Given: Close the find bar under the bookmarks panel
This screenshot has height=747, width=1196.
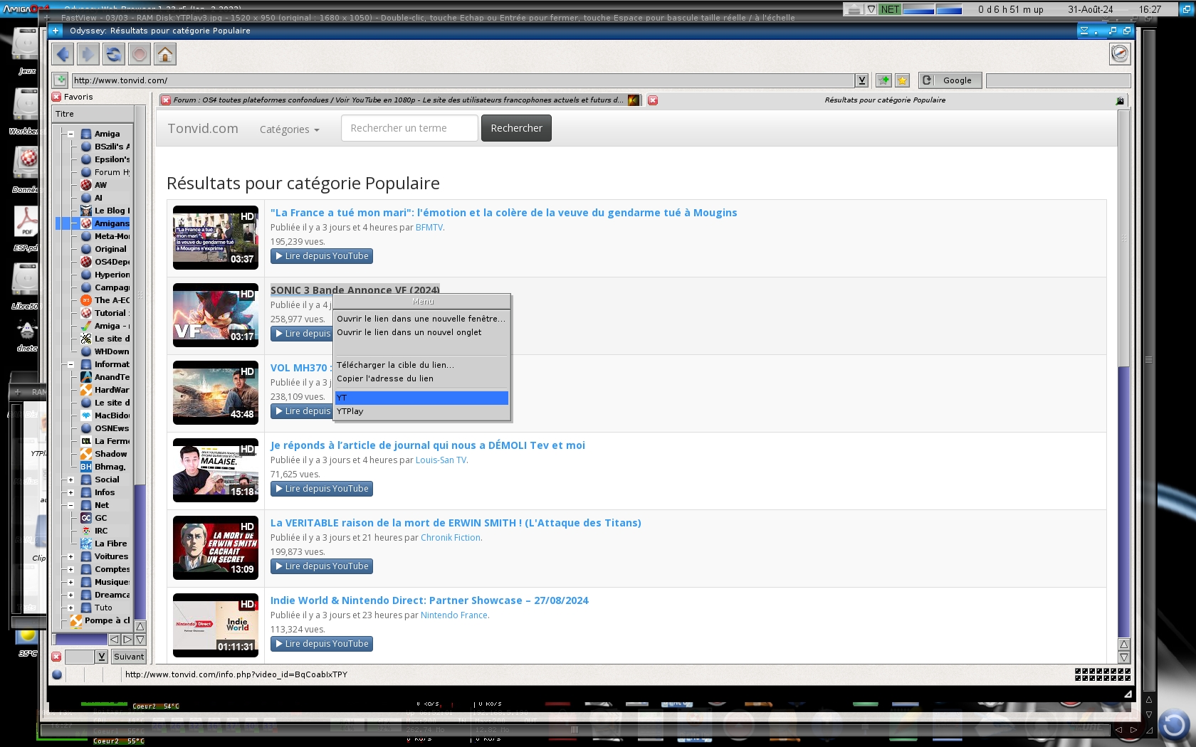Looking at the screenshot, I should (56, 657).
